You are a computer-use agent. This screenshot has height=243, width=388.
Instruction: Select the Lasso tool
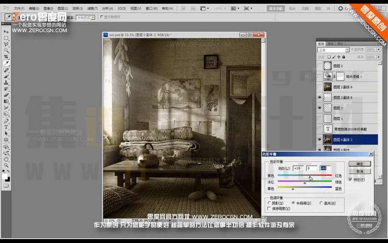pos(6,44)
